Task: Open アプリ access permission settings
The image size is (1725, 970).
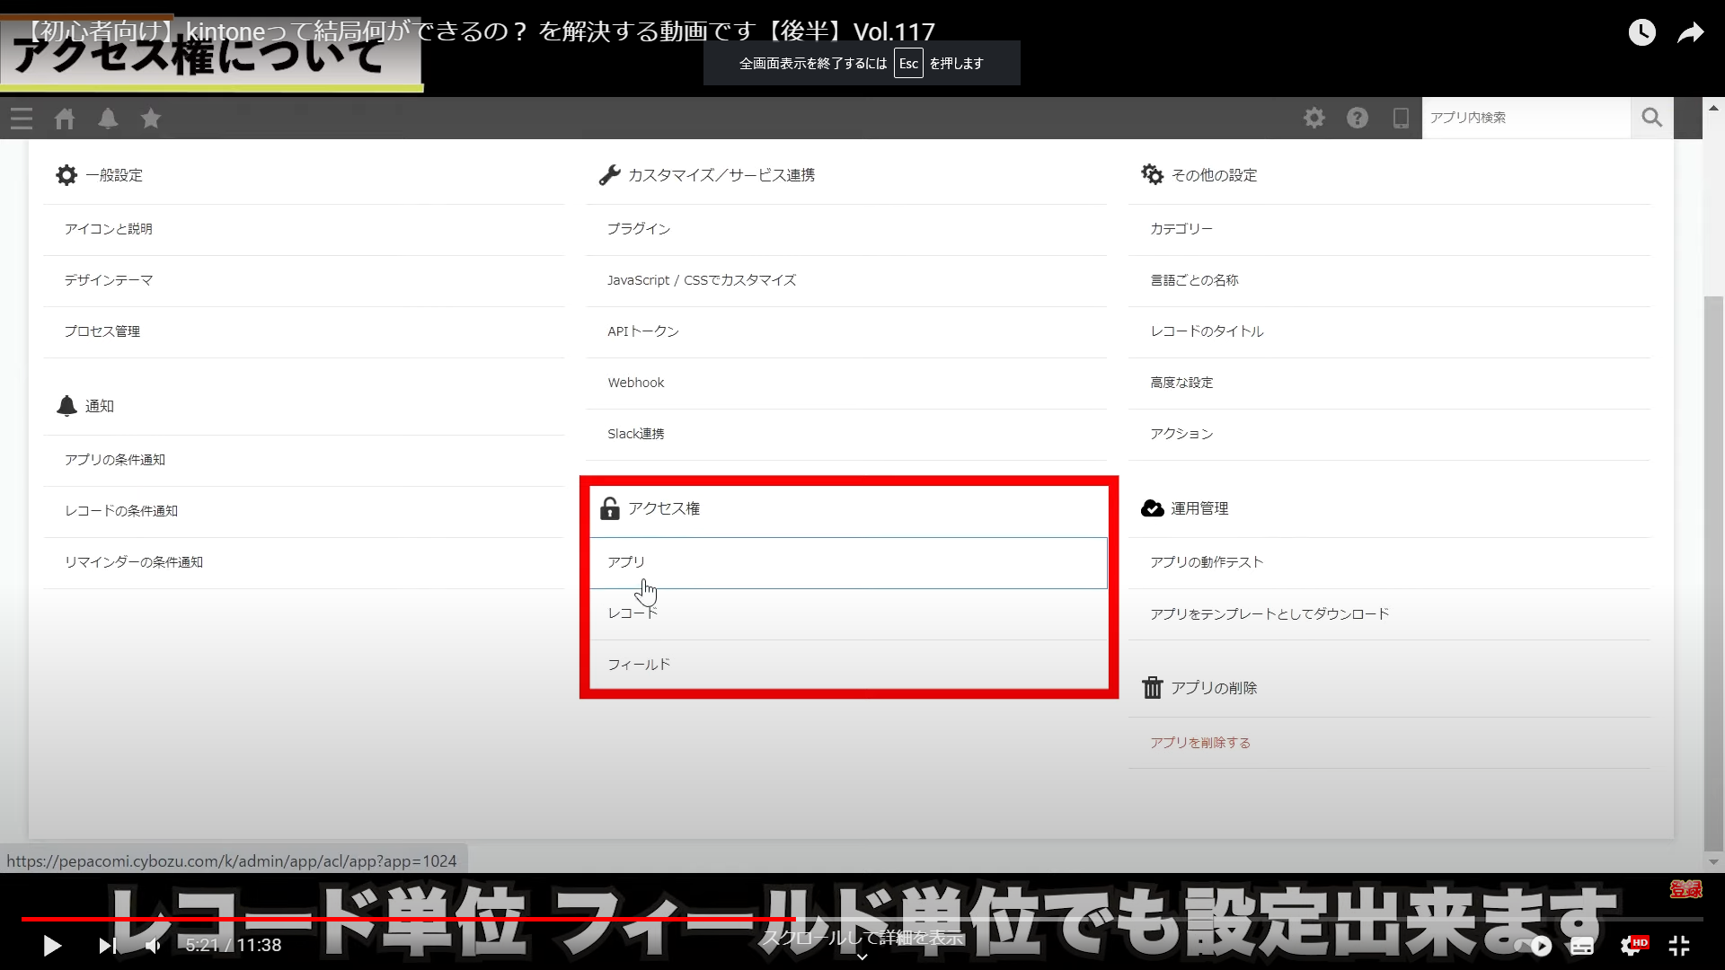Action: 626,562
